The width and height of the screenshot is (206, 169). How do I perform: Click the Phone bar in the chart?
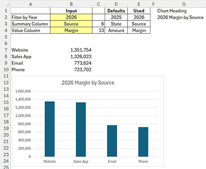point(143,142)
